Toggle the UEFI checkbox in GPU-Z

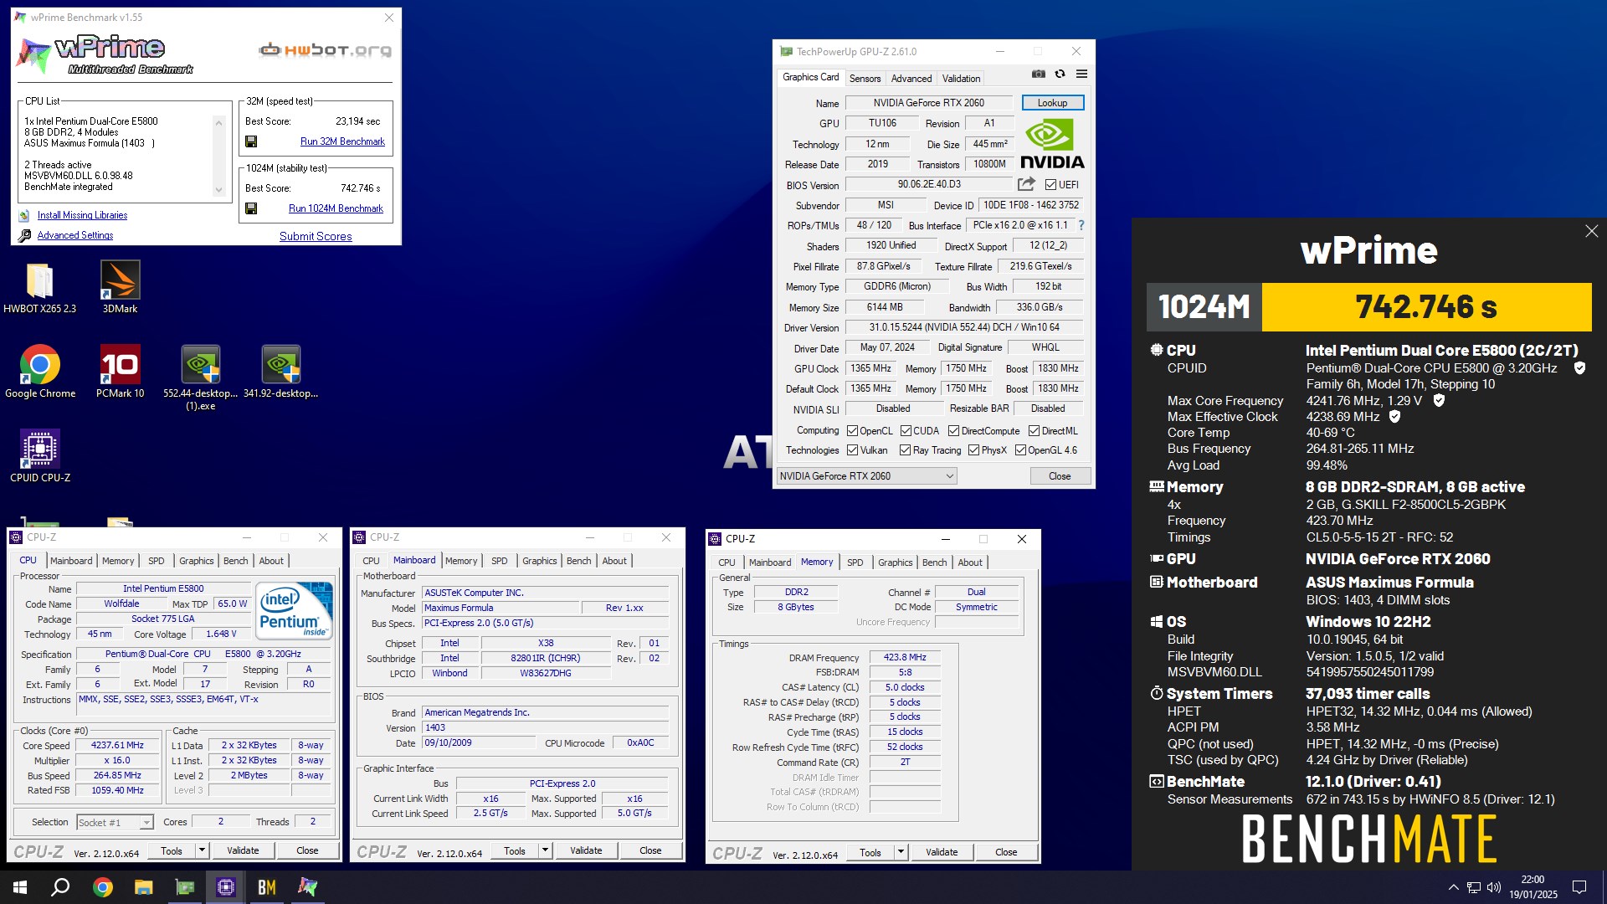[1051, 185]
